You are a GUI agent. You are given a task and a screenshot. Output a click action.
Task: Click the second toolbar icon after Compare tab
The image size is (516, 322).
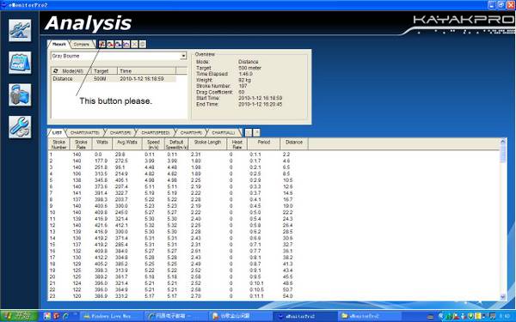pyautogui.click(x=110, y=44)
